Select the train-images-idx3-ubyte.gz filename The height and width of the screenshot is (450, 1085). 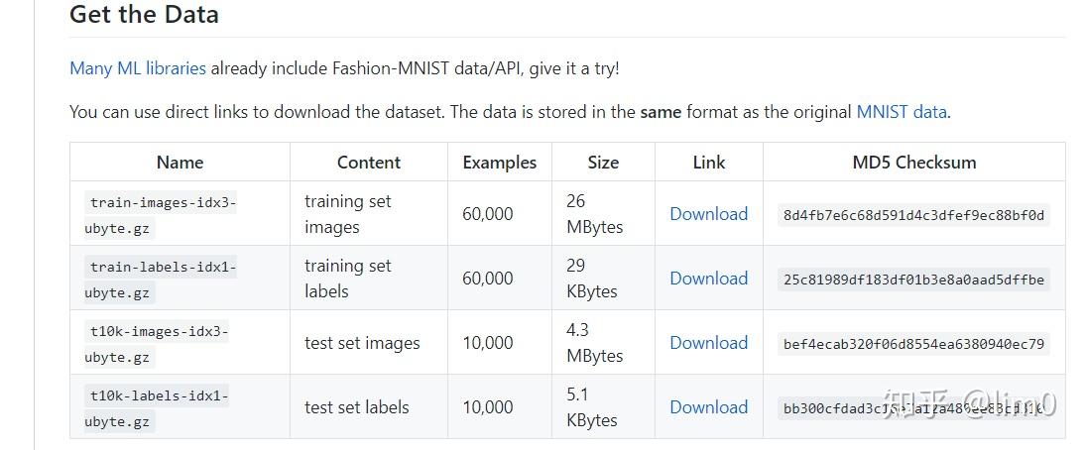coord(162,214)
